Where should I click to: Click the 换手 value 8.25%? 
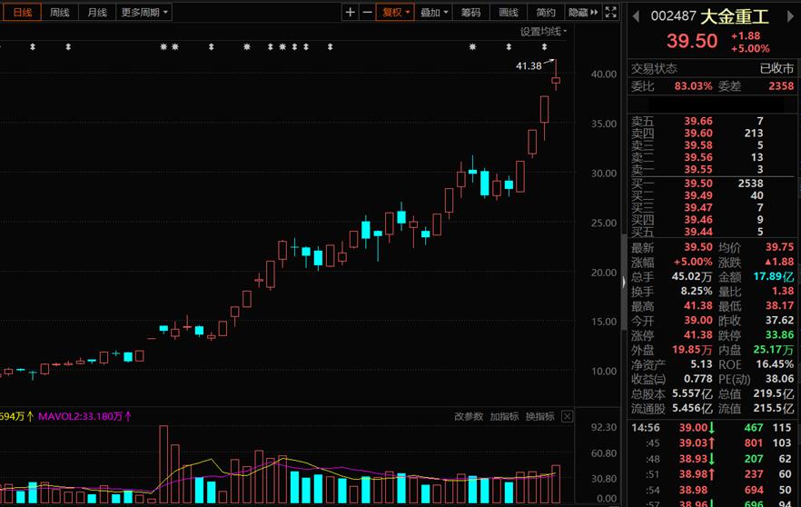tap(697, 292)
